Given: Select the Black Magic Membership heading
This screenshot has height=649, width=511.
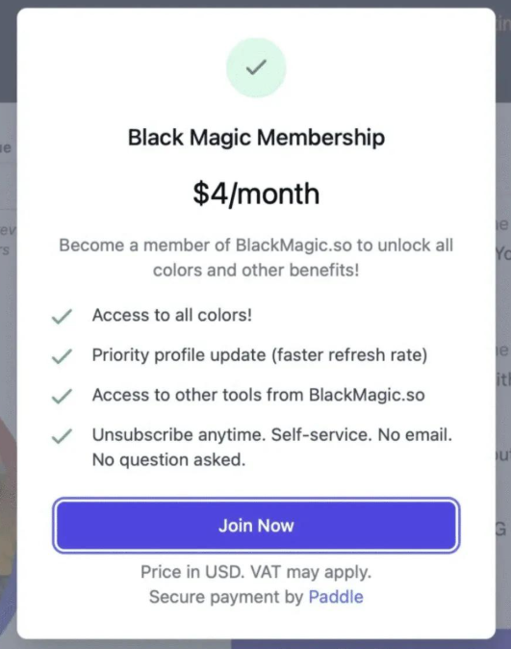Looking at the screenshot, I should tap(256, 138).
